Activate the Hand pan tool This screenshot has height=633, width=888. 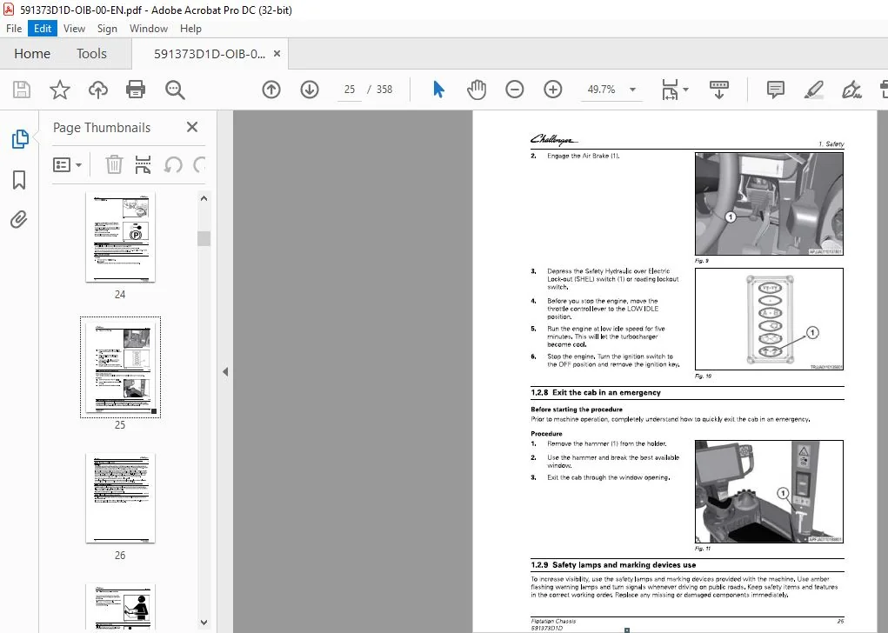click(477, 90)
